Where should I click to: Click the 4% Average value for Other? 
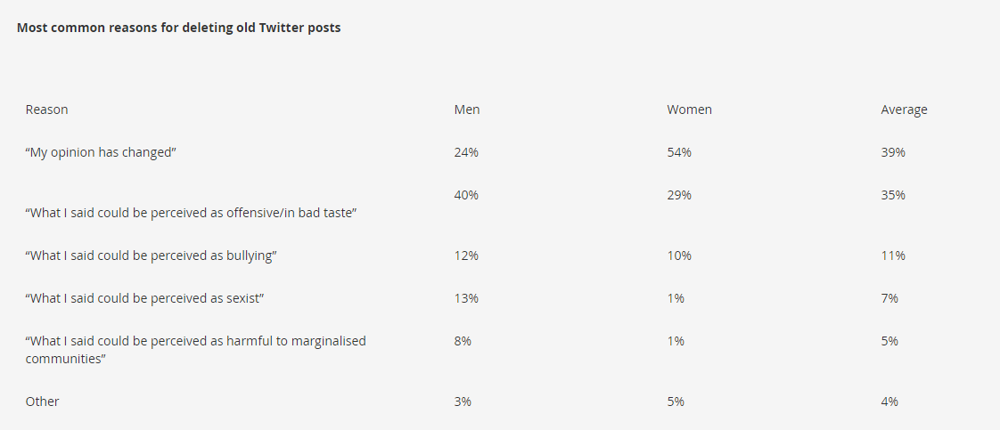[889, 402]
